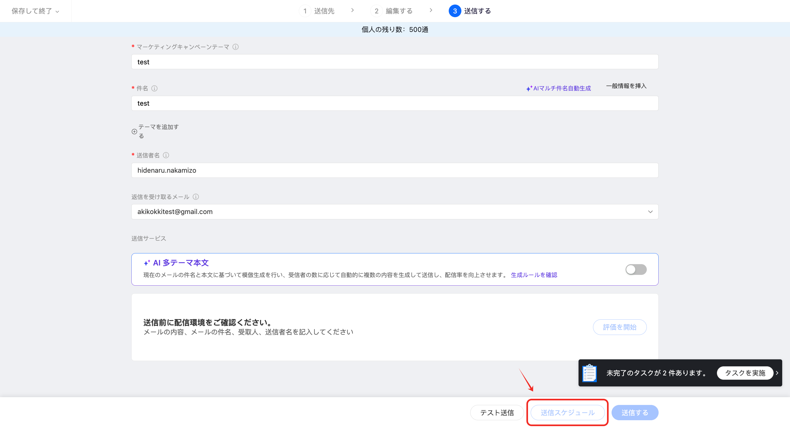Click 個人の残り数: 500通 text
Viewport: 790px width, 428px height.
(x=395, y=30)
